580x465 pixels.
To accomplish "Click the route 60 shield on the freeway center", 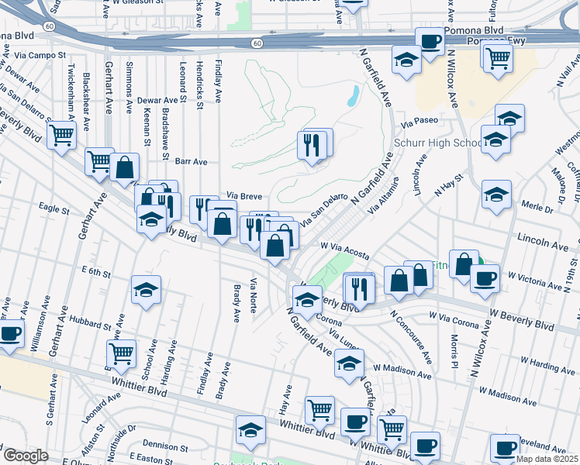I will pos(257,43).
